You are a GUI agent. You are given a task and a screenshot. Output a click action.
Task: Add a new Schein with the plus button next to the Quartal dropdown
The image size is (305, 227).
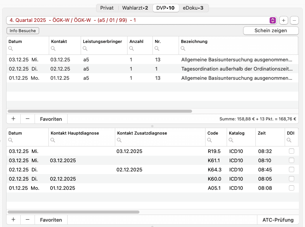coord(283,20)
